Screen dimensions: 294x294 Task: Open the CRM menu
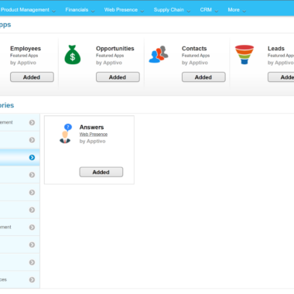click(x=209, y=10)
